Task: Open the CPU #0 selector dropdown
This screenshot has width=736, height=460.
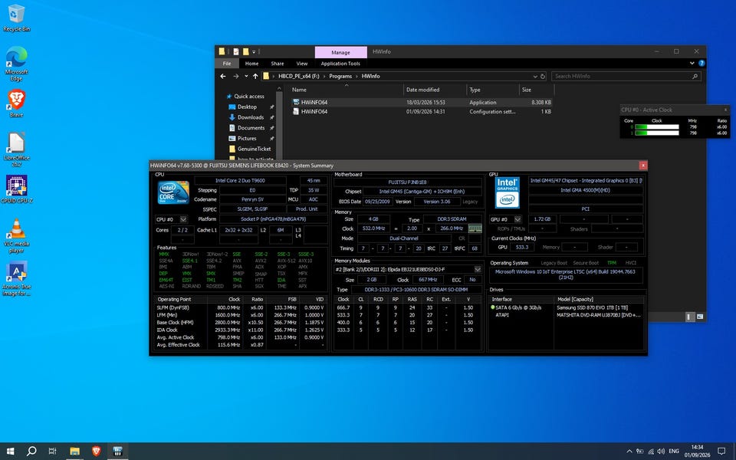Action: click(183, 219)
